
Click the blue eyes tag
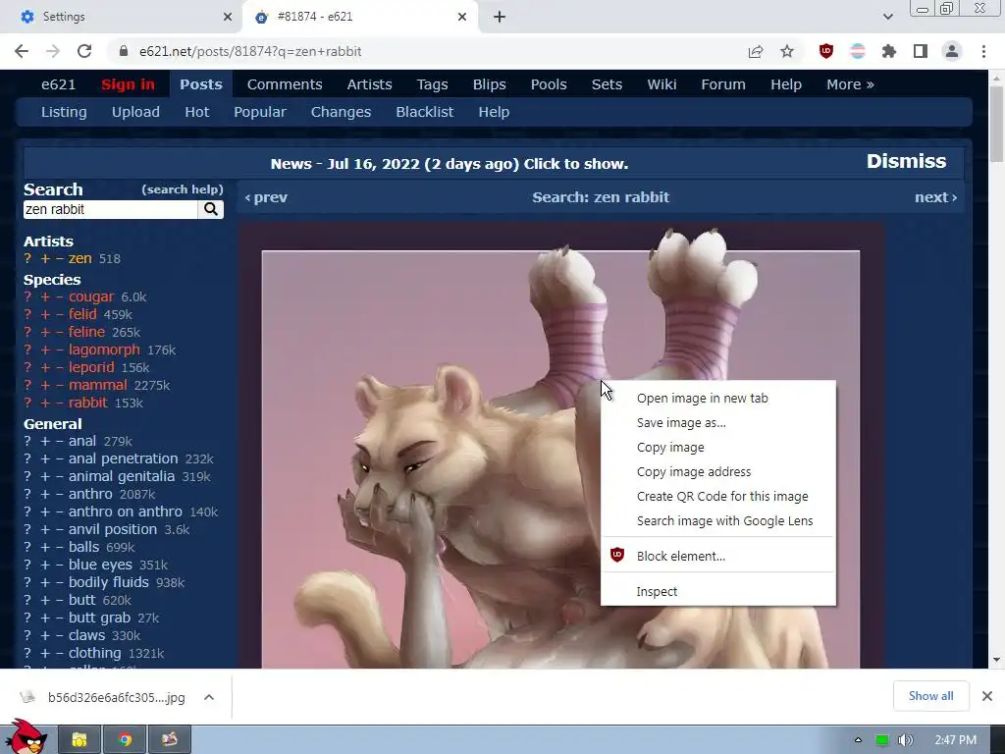100,565
